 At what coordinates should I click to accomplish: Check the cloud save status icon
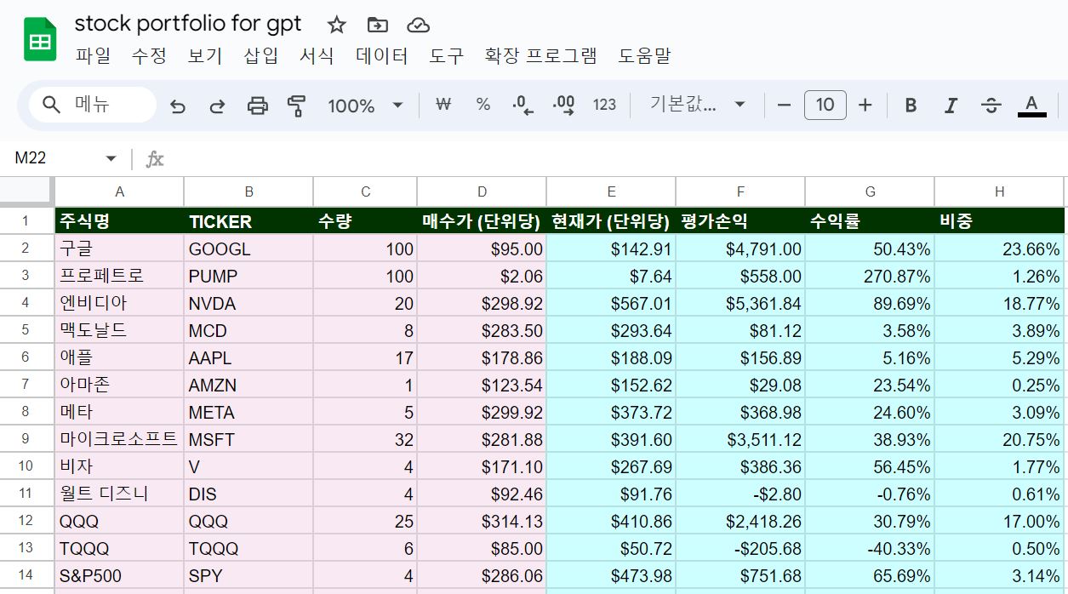pos(418,25)
